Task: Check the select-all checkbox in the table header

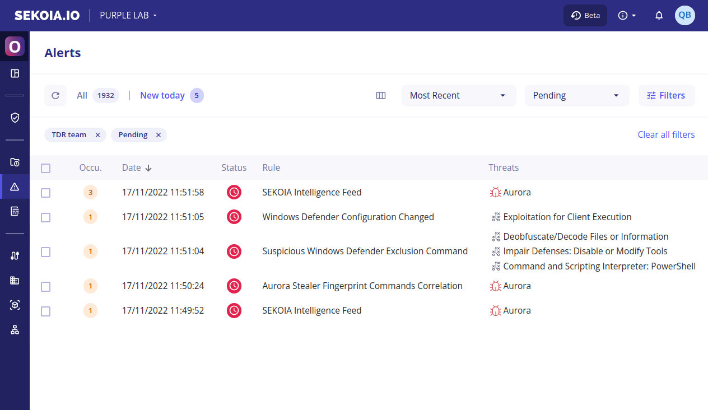Action: (45, 167)
